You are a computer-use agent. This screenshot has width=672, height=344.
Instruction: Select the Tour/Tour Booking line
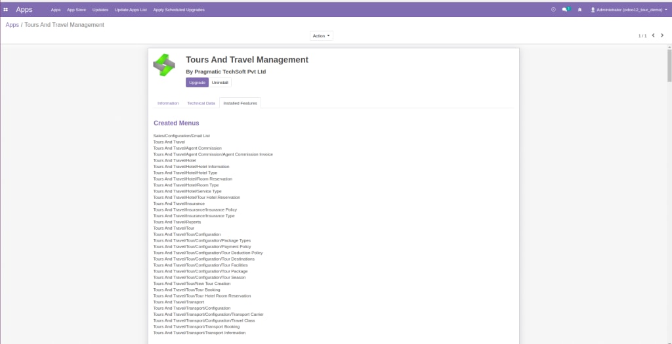pyautogui.click(x=187, y=290)
